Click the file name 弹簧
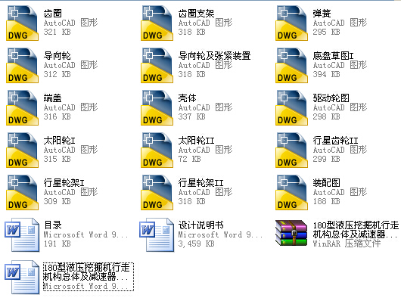The height and width of the screenshot is (301, 401). (322, 14)
